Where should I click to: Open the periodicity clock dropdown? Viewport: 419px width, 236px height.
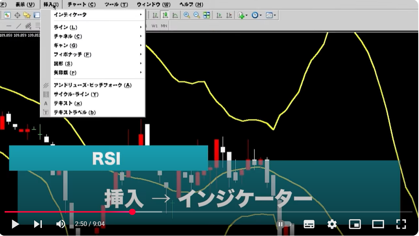point(256,15)
